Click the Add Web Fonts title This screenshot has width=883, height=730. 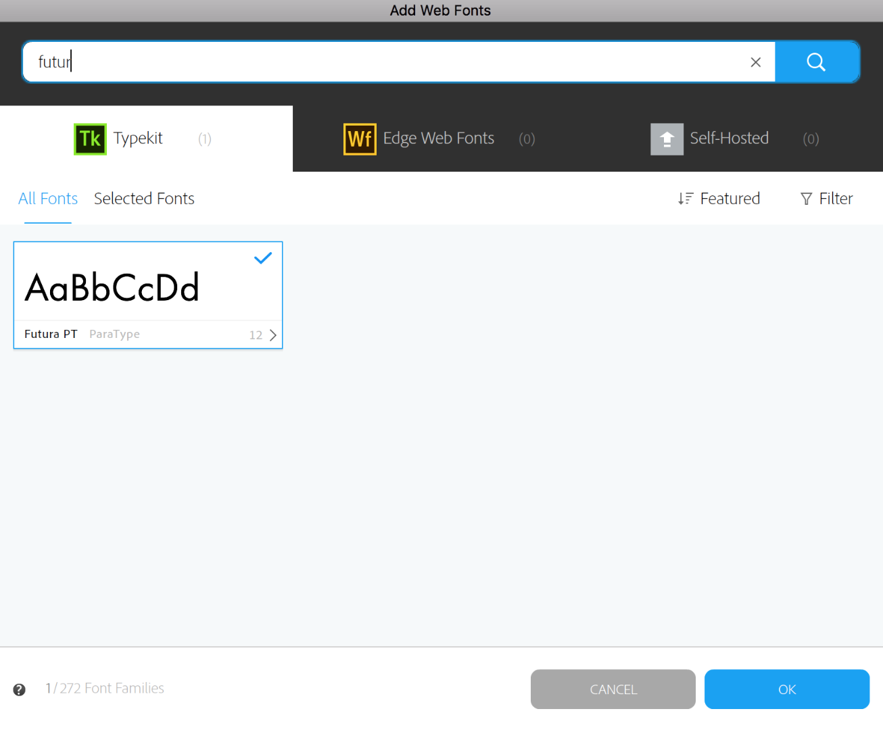pyautogui.click(x=440, y=10)
